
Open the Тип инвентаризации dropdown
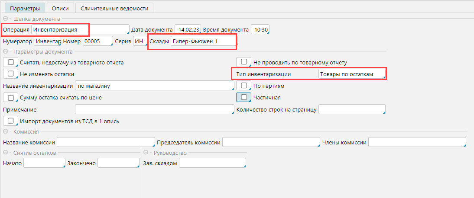pyautogui.click(x=351, y=74)
